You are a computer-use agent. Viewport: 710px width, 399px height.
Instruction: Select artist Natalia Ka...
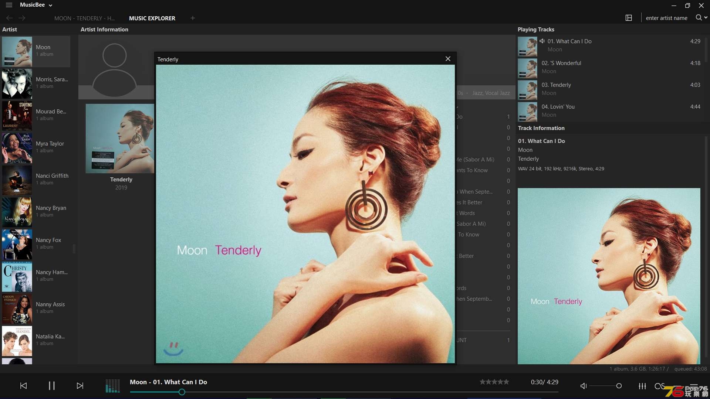[x=36, y=341]
